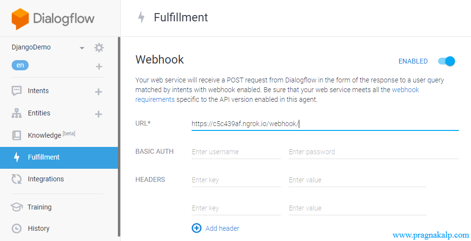Click the sidebar vertical scrollbar
The height and width of the screenshot is (241, 471).
(x=119, y=136)
